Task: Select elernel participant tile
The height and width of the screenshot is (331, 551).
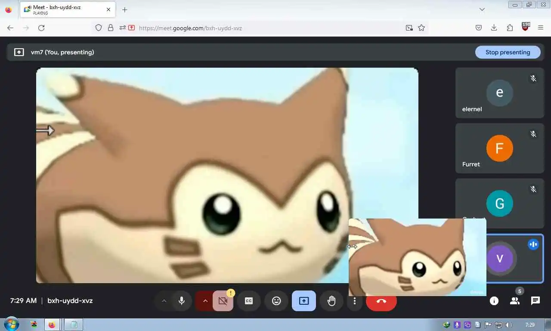Action: pos(500,93)
